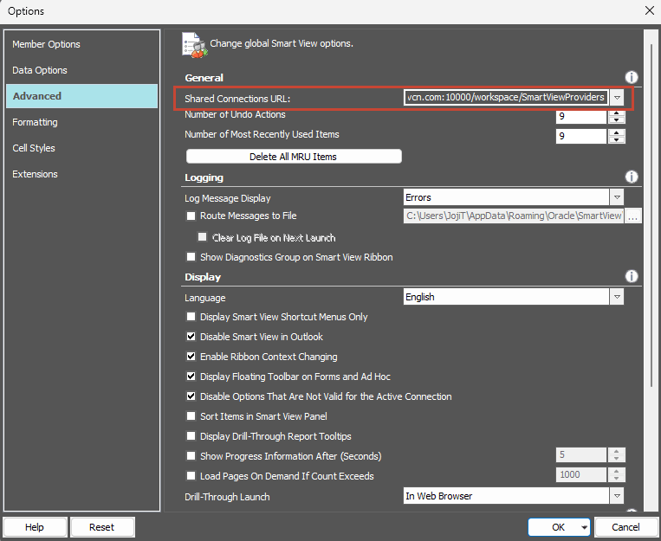Click the Shared Connections URL text field
The width and height of the screenshot is (661, 541).
tap(506, 97)
